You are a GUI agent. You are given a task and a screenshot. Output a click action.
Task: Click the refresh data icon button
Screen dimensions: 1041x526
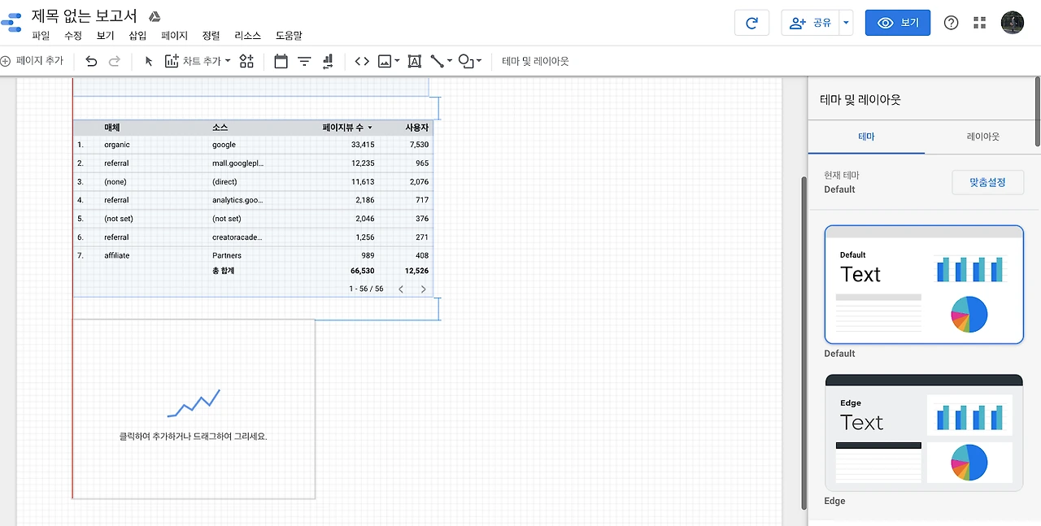pos(751,23)
